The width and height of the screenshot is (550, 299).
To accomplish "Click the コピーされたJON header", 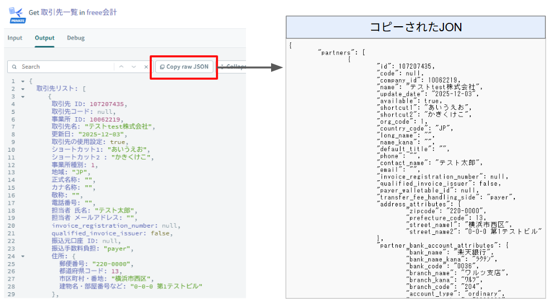I will (416, 27).
